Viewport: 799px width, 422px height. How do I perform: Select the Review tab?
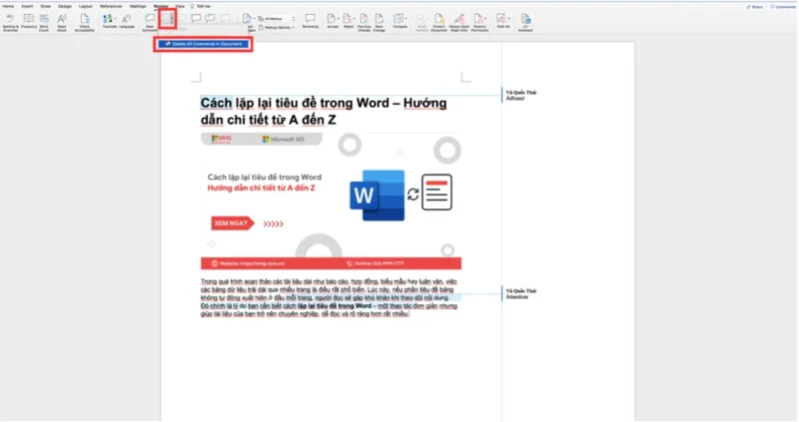161,6
